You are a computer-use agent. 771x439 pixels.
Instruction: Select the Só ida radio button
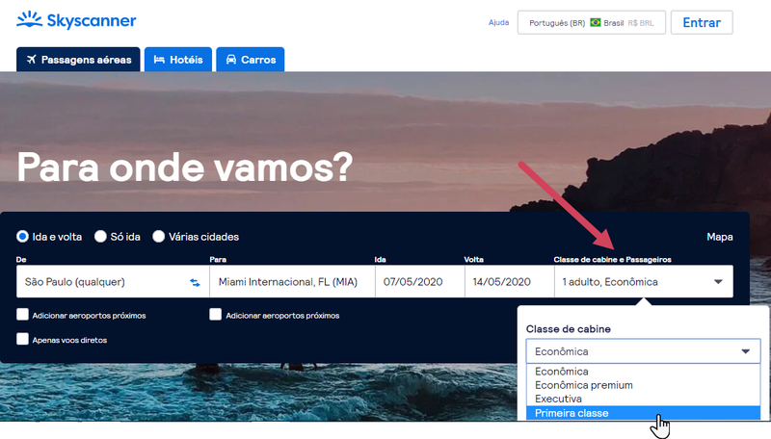pos(100,237)
